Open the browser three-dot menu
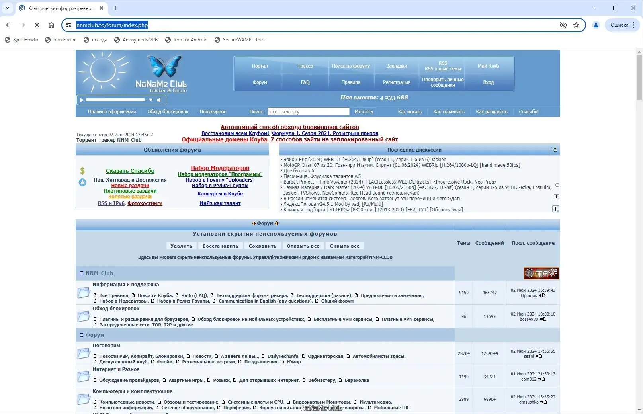 633,25
